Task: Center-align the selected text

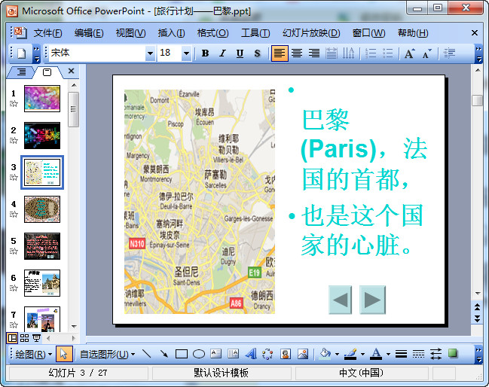Action: (x=297, y=53)
